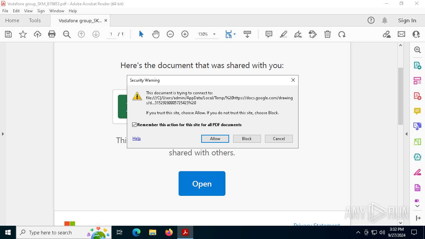Screen dimensions: 425x239
Task: Click the Windows taskbar search box
Action: [x=63, y=232]
